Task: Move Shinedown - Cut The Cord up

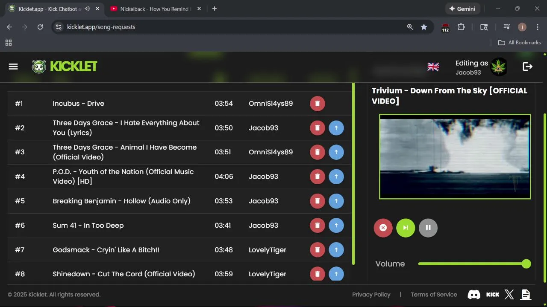Action: click(336, 274)
